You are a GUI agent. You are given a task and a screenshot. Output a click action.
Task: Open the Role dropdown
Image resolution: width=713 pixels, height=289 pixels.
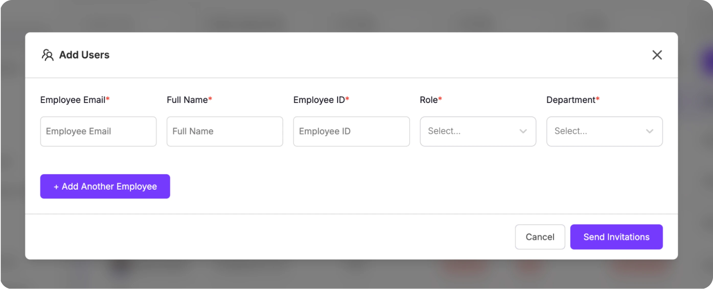click(x=478, y=131)
